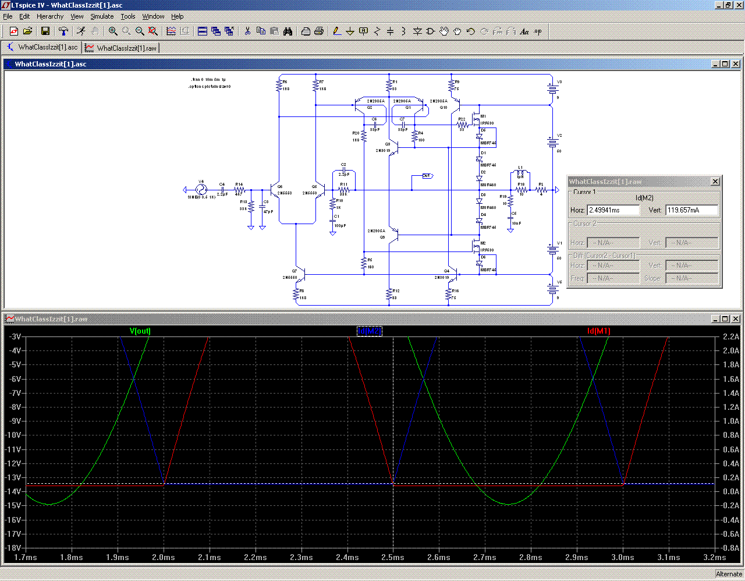This screenshot has height=581, width=745.
Task: Click the V4 sine voltage source in schematic
Action: (x=201, y=190)
